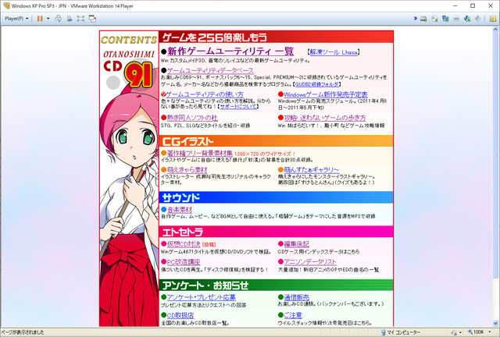500x337 pixels.
Task: Open 熱き同人ソフトの杜 link
Action: coord(192,118)
